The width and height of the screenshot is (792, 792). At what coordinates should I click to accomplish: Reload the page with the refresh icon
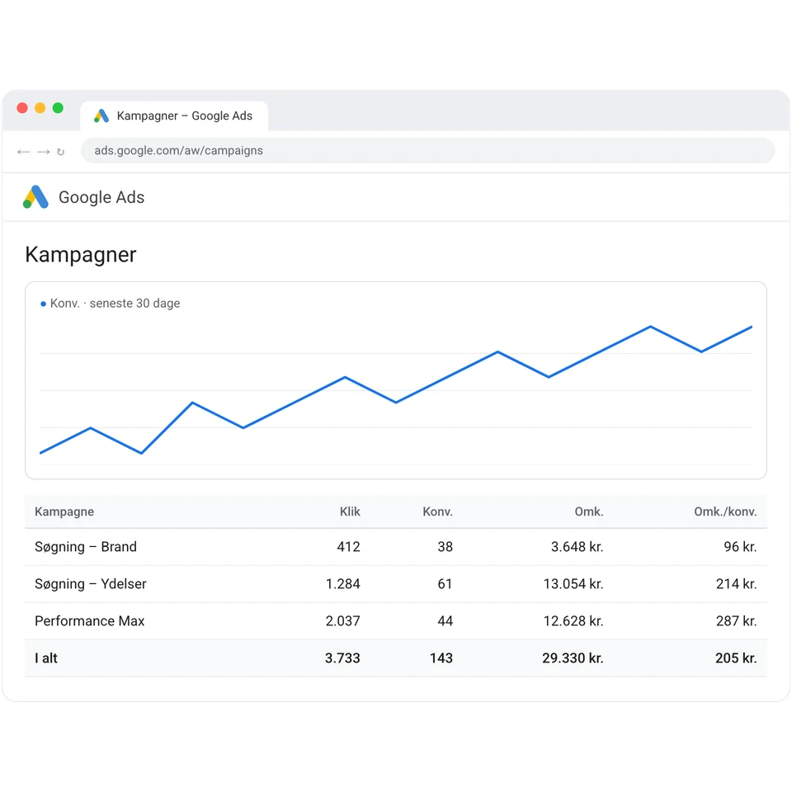[x=60, y=152]
